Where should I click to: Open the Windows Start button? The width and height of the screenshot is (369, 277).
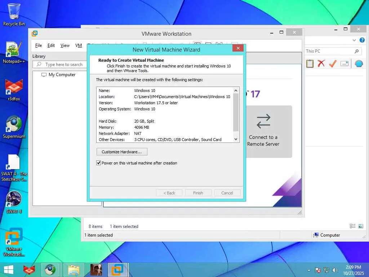pyautogui.click(x=9, y=270)
